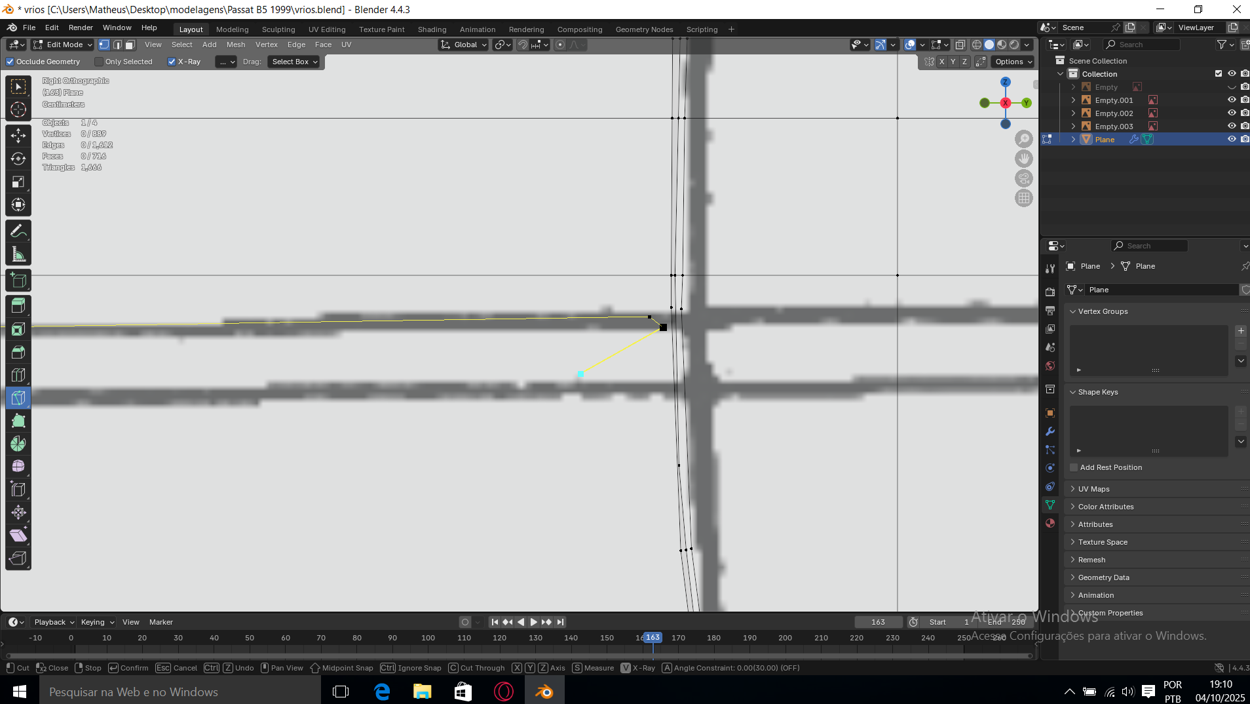Activate the Rotate tool
The width and height of the screenshot is (1250, 704).
18,159
